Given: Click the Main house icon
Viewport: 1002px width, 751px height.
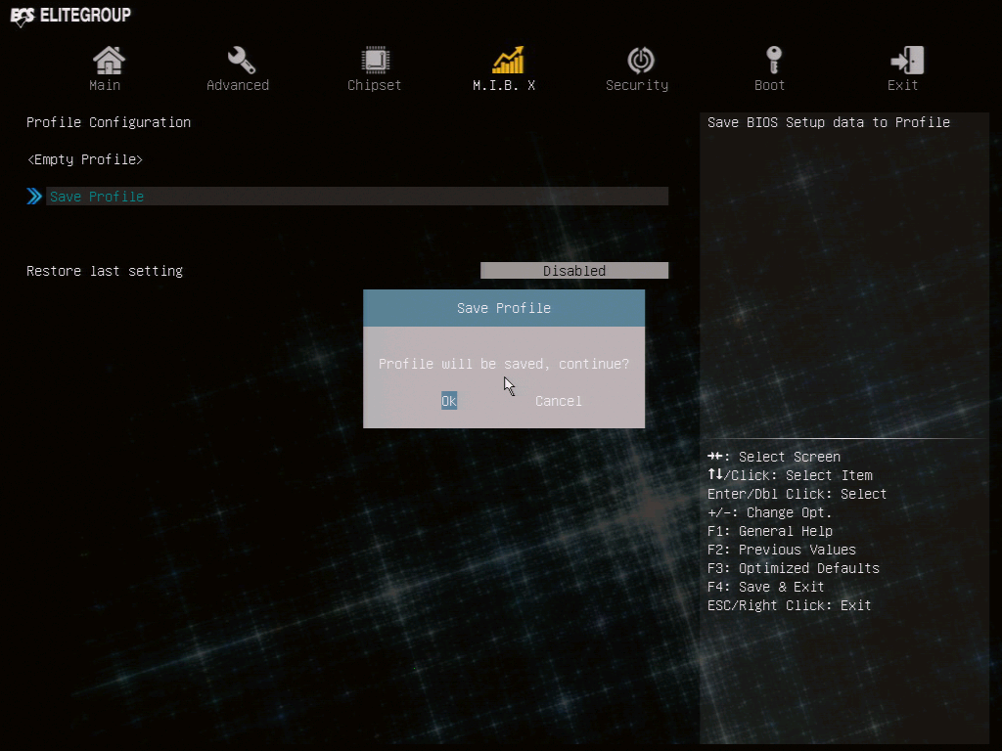Looking at the screenshot, I should click(109, 61).
